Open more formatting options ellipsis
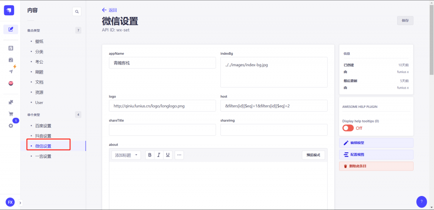The image size is (434, 210). (x=179, y=155)
